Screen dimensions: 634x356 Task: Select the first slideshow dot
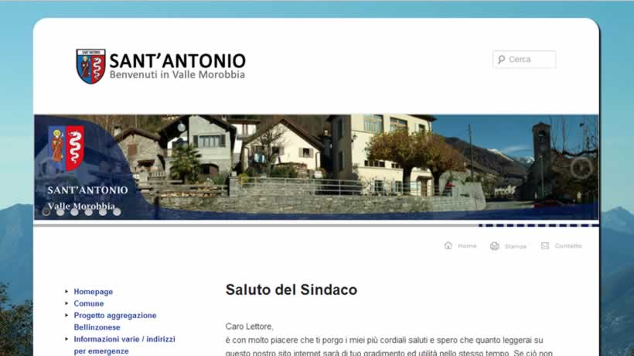[x=46, y=211]
